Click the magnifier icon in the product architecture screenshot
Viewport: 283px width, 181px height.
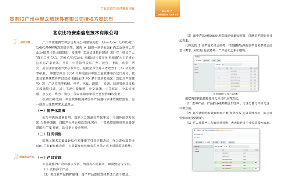click(x=223, y=64)
